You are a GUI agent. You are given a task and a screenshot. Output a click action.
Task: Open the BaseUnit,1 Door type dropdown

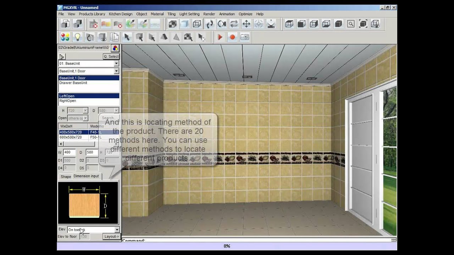coord(116,71)
